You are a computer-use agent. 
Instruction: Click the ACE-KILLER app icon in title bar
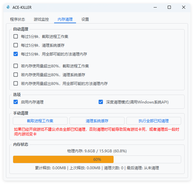click(8, 7)
